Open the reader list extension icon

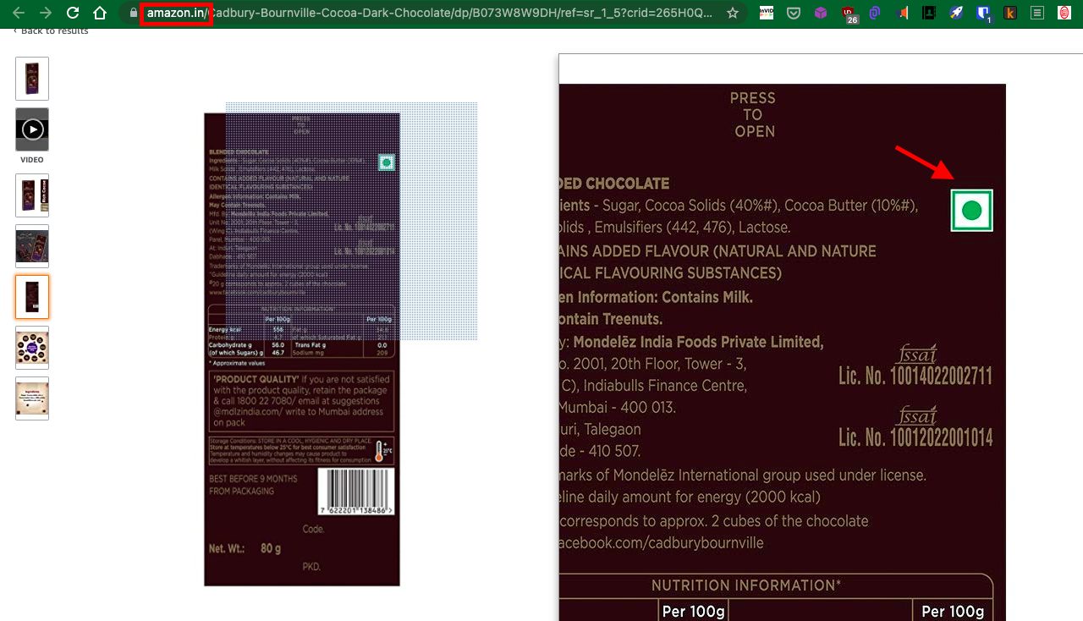point(1037,13)
